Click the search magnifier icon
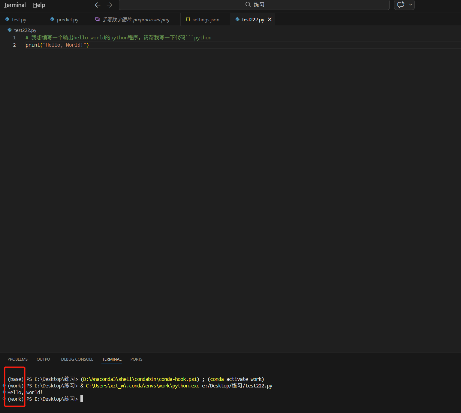 click(248, 5)
